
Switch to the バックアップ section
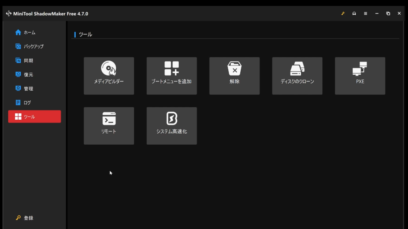click(x=33, y=47)
